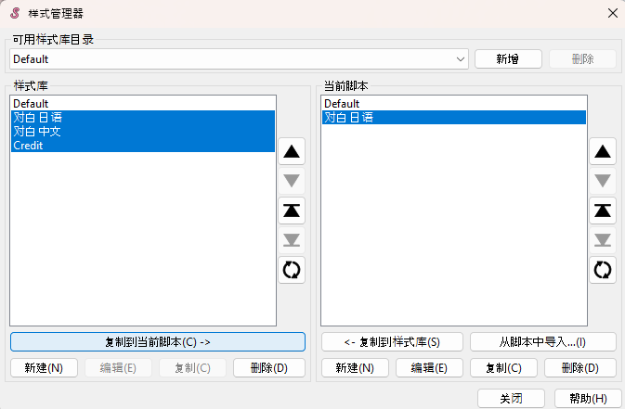The image size is (625, 409).
Task: Open the 可用样式库目录 dropdown
Action: (462, 59)
